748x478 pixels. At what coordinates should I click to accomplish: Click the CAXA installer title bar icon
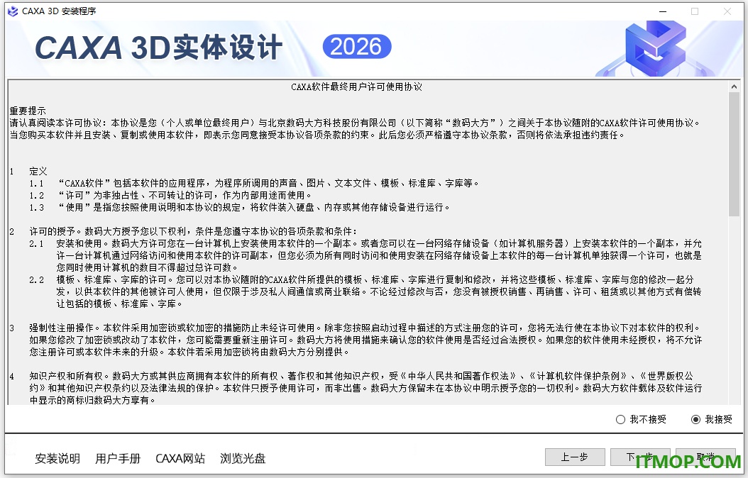coord(13,11)
